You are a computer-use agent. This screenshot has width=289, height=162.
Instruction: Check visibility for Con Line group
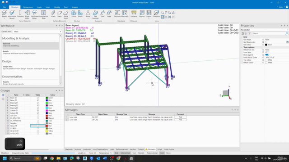[38, 116]
